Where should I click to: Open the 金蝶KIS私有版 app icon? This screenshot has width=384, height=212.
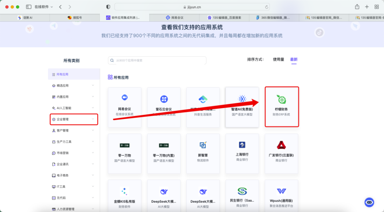point(125,191)
